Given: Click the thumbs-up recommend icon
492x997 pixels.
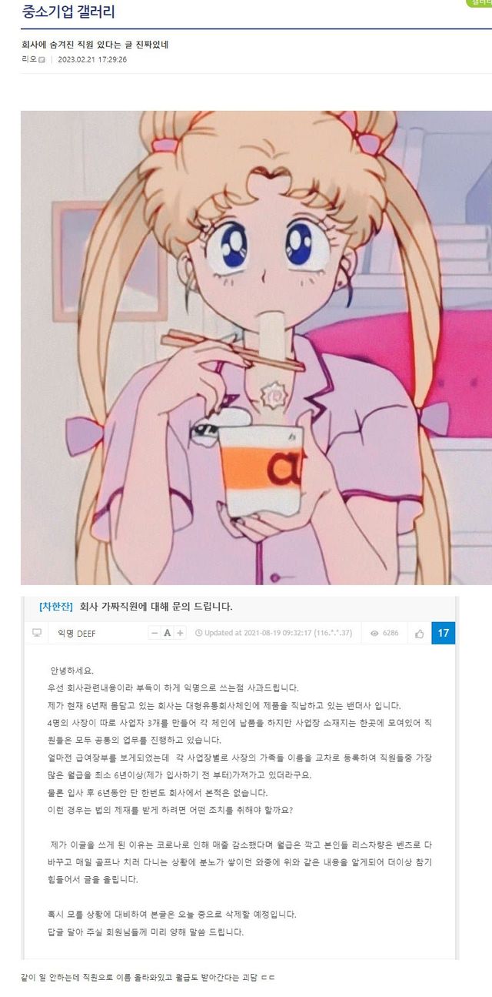Looking at the screenshot, I should (419, 634).
